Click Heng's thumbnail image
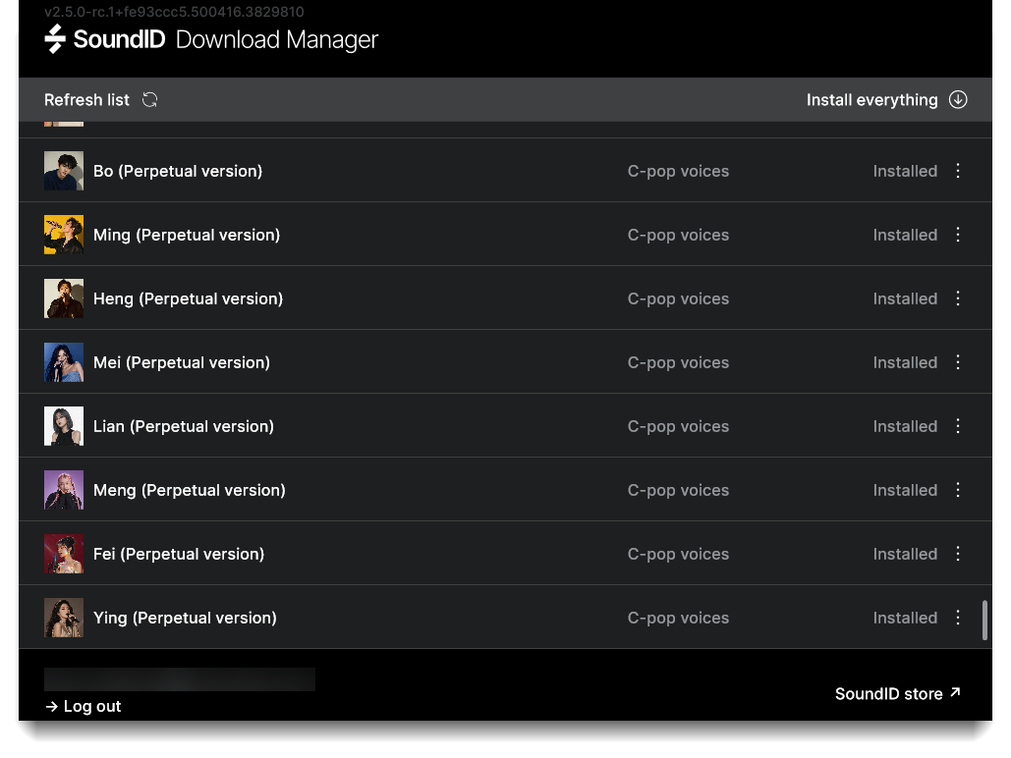The width and height of the screenshot is (1011, 758). 64,298
